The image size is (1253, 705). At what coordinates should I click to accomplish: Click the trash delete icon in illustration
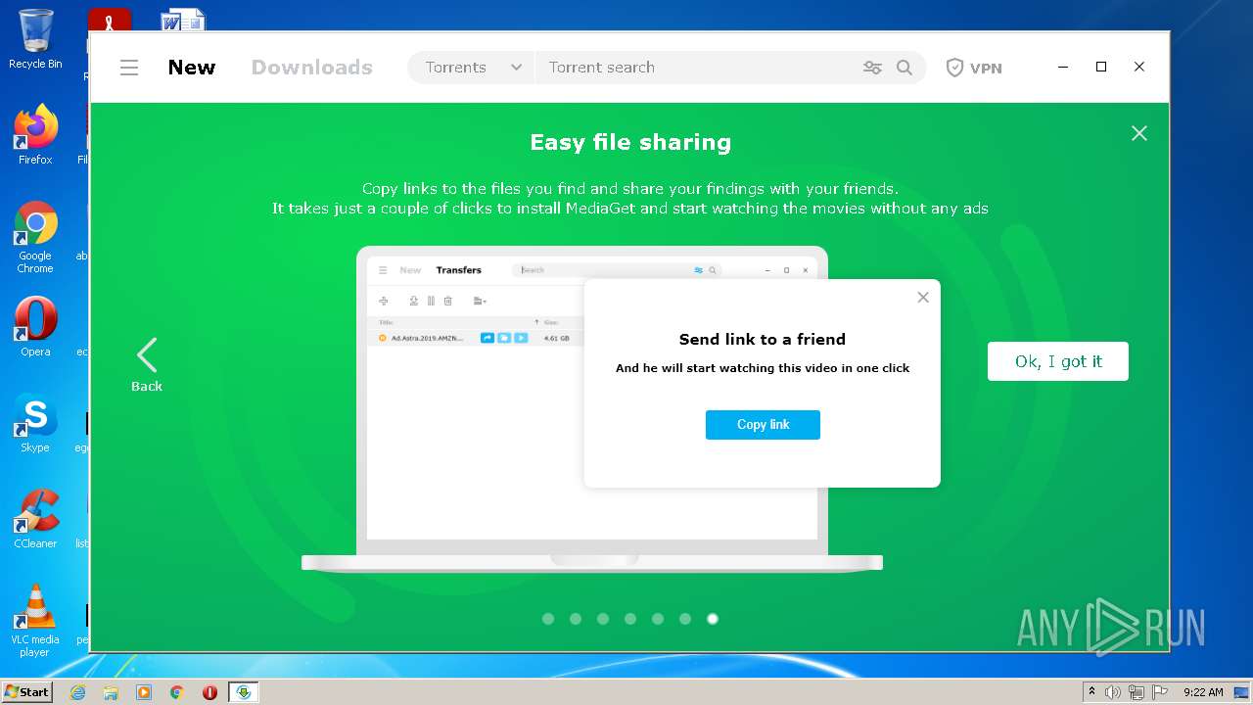[448, 302]
